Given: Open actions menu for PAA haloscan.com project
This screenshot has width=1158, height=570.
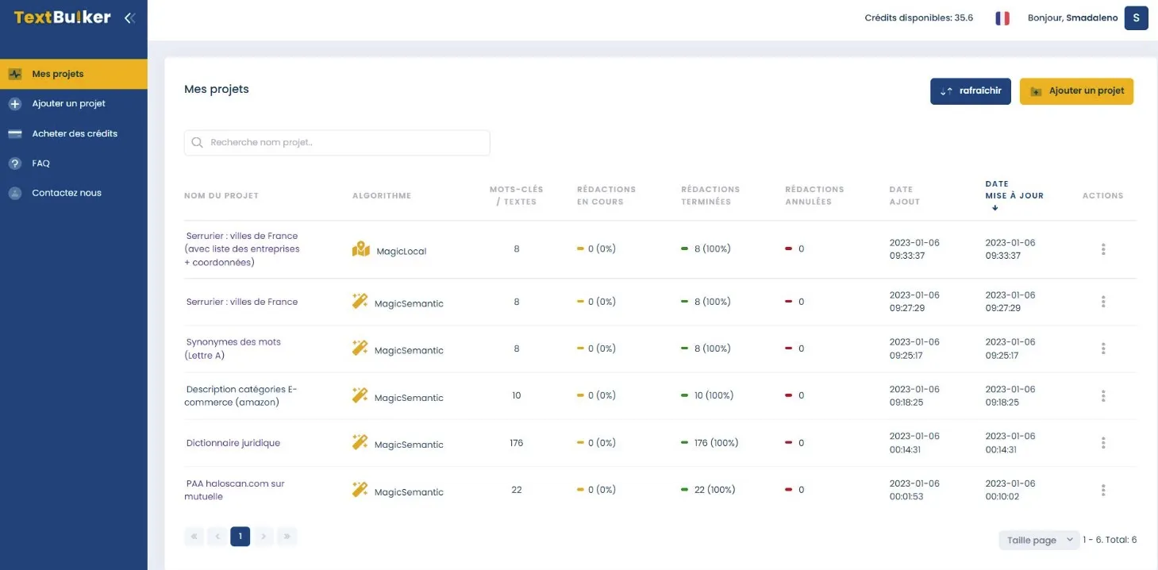Looking at the screenshot, I should click(1103, 490).
